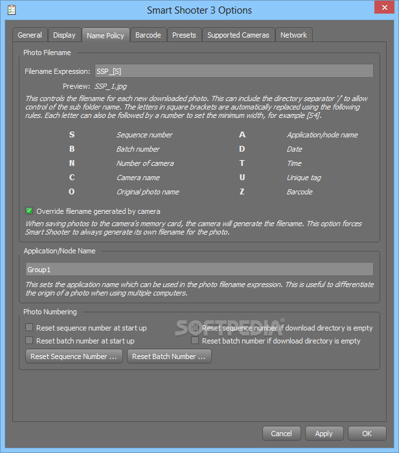Click the bold letter Z code
Screen dimensions: 399x453
point(242,192)
